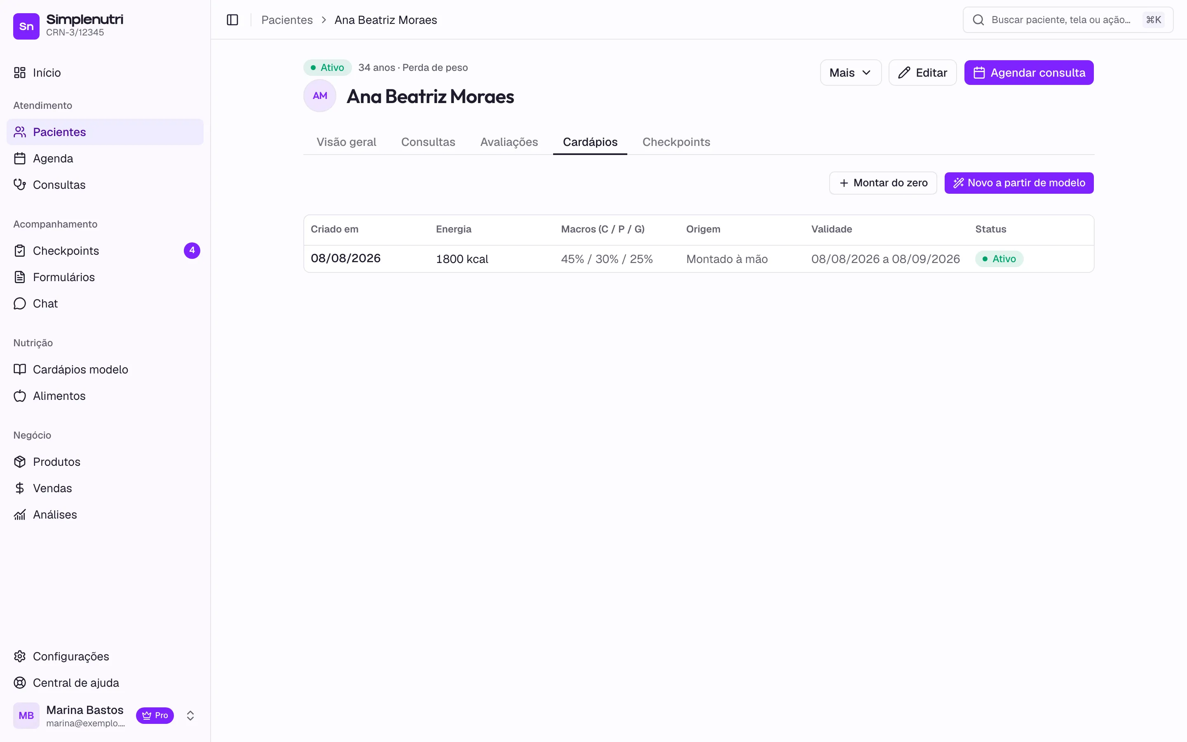Click the Formulários document icon
Image resolution: width=1187 pixels, height=742 pixels.
20,277
